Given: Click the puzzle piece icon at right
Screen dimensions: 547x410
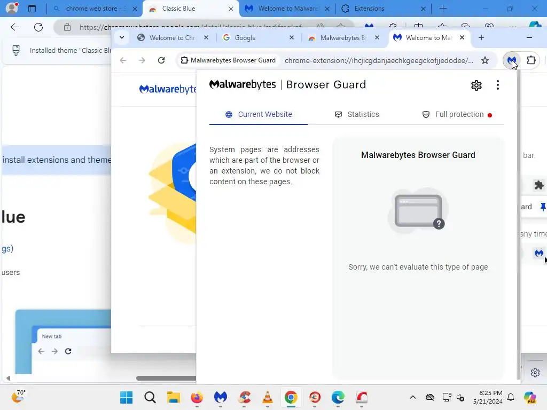Looking at the screenshot, I should click(538, 185).
